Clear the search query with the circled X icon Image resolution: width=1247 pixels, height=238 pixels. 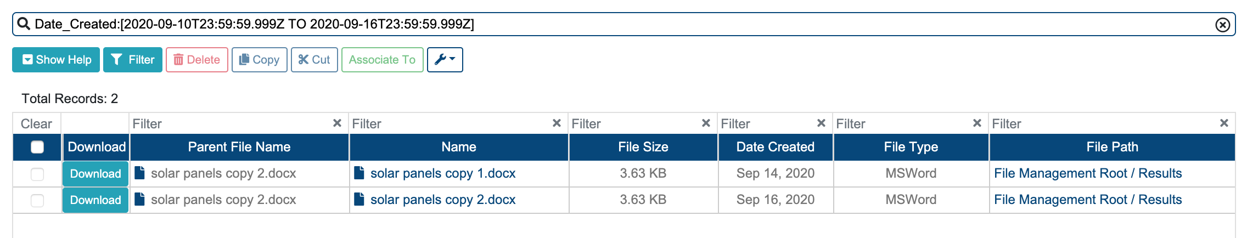tap(1222, 25)
